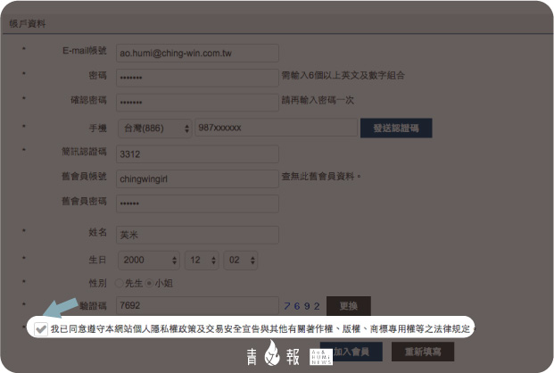This screenshot has height=373, width=554.
Task: Click the 7692 captcha image
Action: pos(302,306)
